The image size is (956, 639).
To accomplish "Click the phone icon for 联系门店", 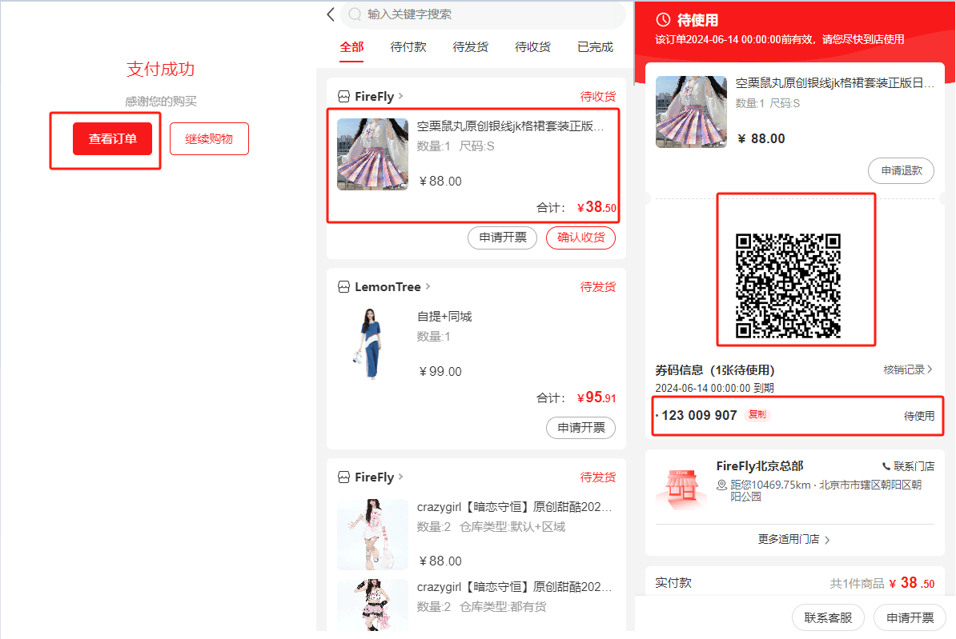I will tap(886, 466).
